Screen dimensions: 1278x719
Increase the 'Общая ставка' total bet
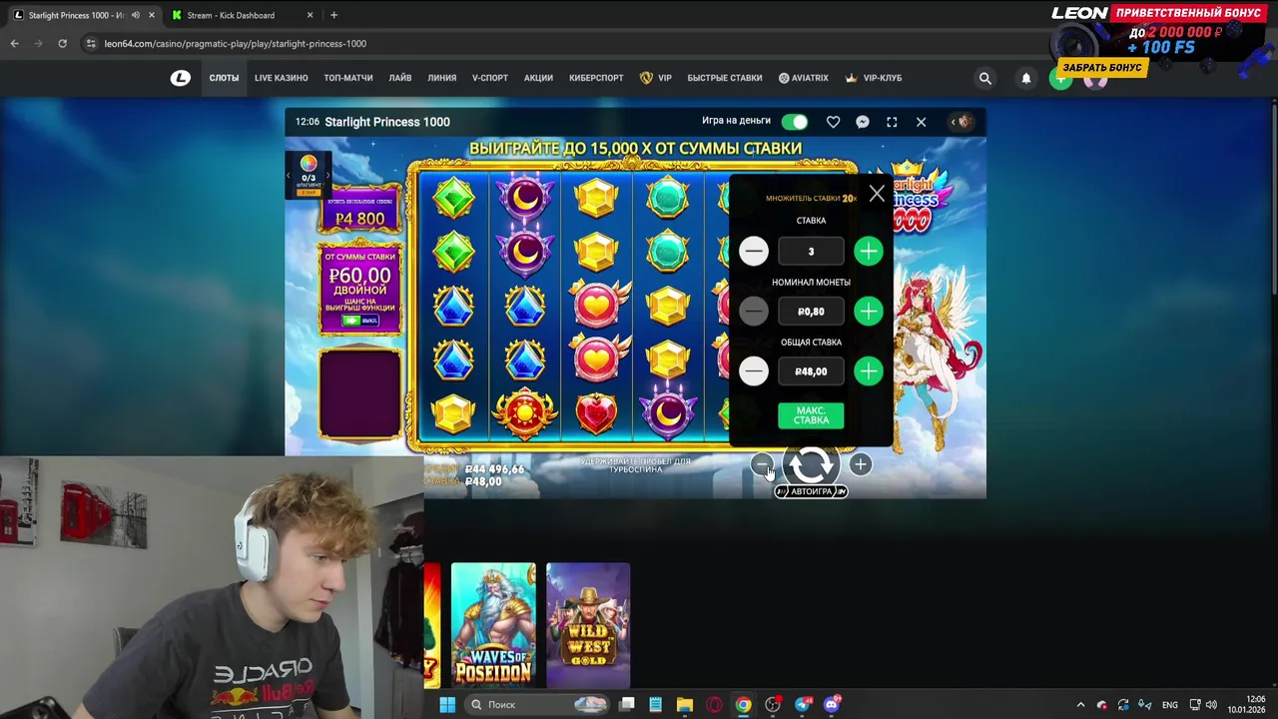click(869, 371)
